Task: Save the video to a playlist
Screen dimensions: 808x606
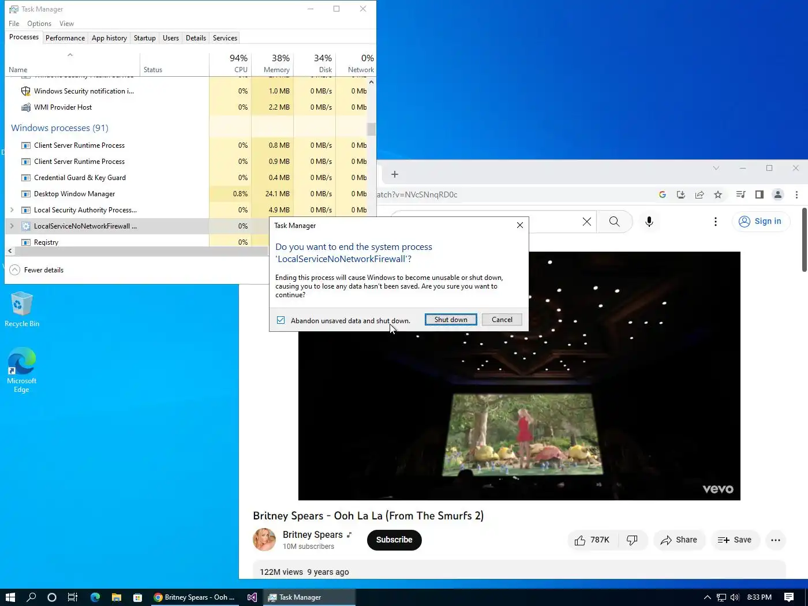Action: (x=735, y=540)
